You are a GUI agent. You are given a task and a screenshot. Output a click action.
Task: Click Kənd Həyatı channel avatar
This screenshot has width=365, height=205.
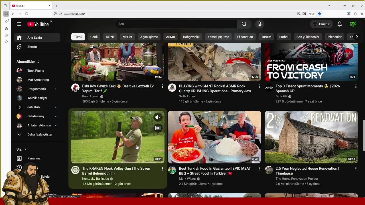(x=75, y=88)
